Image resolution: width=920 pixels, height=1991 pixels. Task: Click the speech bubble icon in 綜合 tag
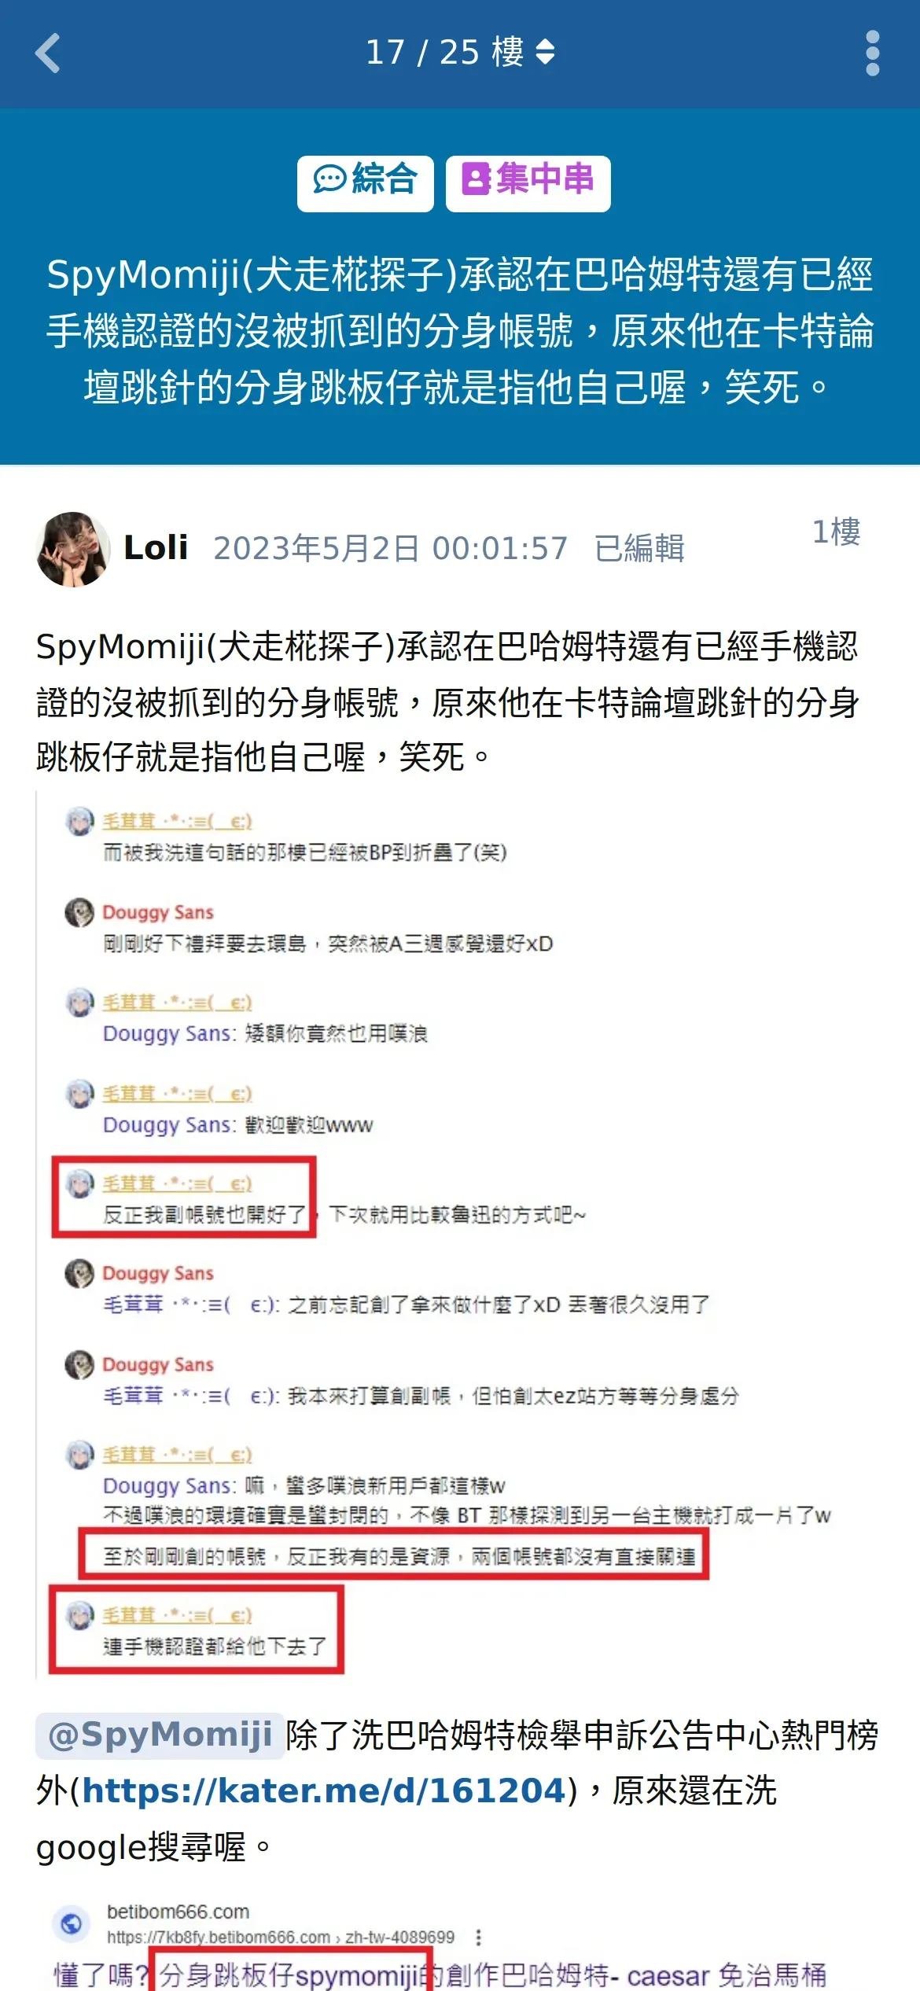[x=329, y=179]
